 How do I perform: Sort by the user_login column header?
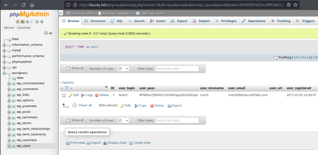[x=127, y=88]
